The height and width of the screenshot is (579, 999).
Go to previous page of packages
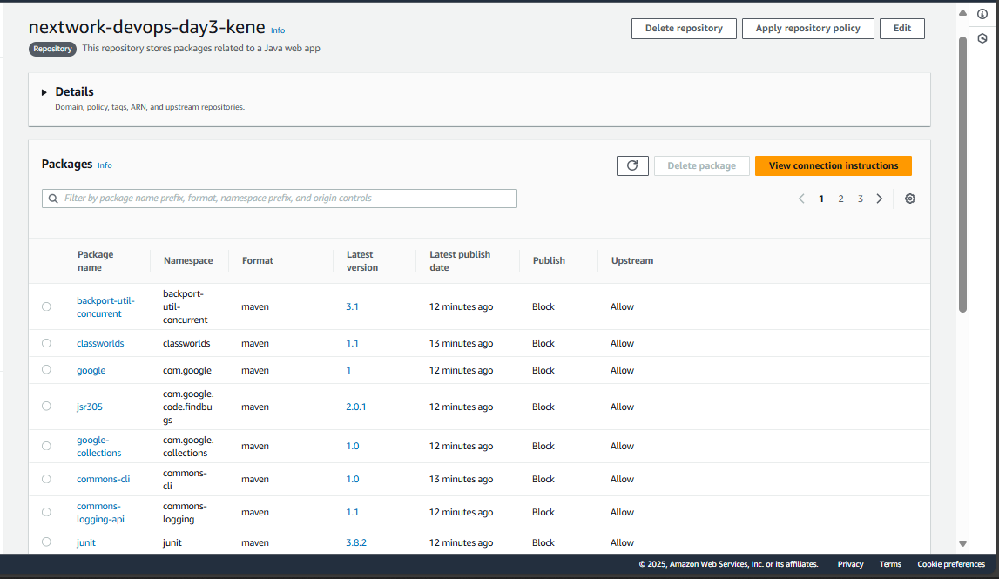click(x=801, y=199)
